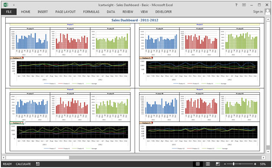This screenshot has width=272, height=168.
Task: Open the FILE backstage tab
Action: point(9,12)
